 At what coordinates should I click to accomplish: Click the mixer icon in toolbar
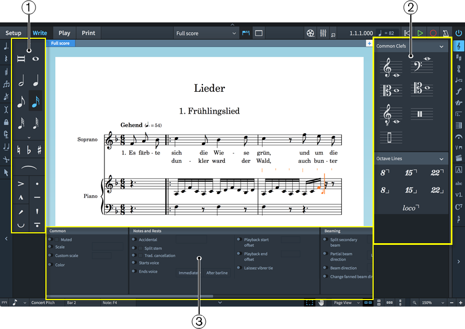(x=323, y=33)
